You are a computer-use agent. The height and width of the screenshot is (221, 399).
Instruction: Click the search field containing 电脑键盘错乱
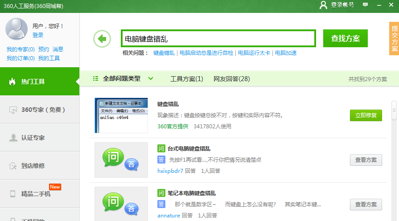click(218, 39)
